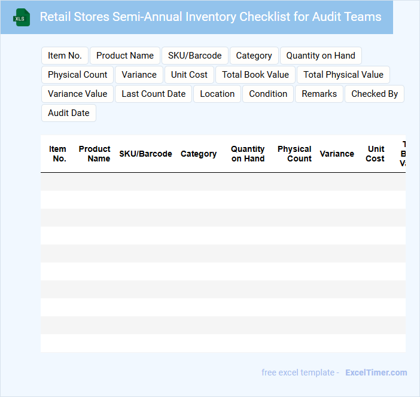Screen dimensions: 420x397
Task: Select the Unit Cost tag
Action: point(189,75)
